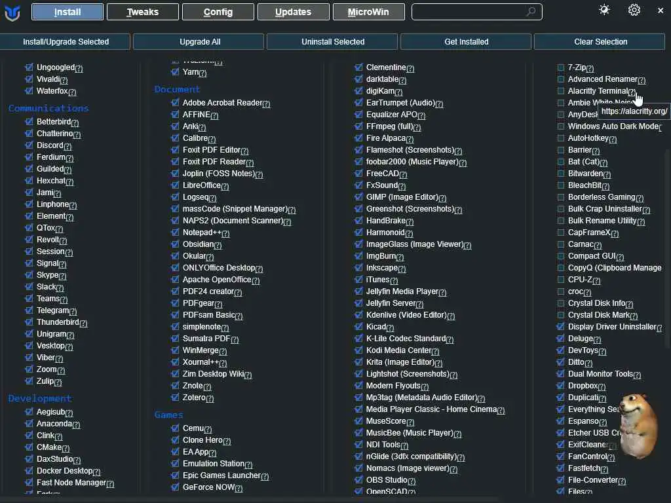Image resolution: width=671 pixels, height=503 pixels.
Task: Click the Communications category heading
Action: (x=48, y=108)
